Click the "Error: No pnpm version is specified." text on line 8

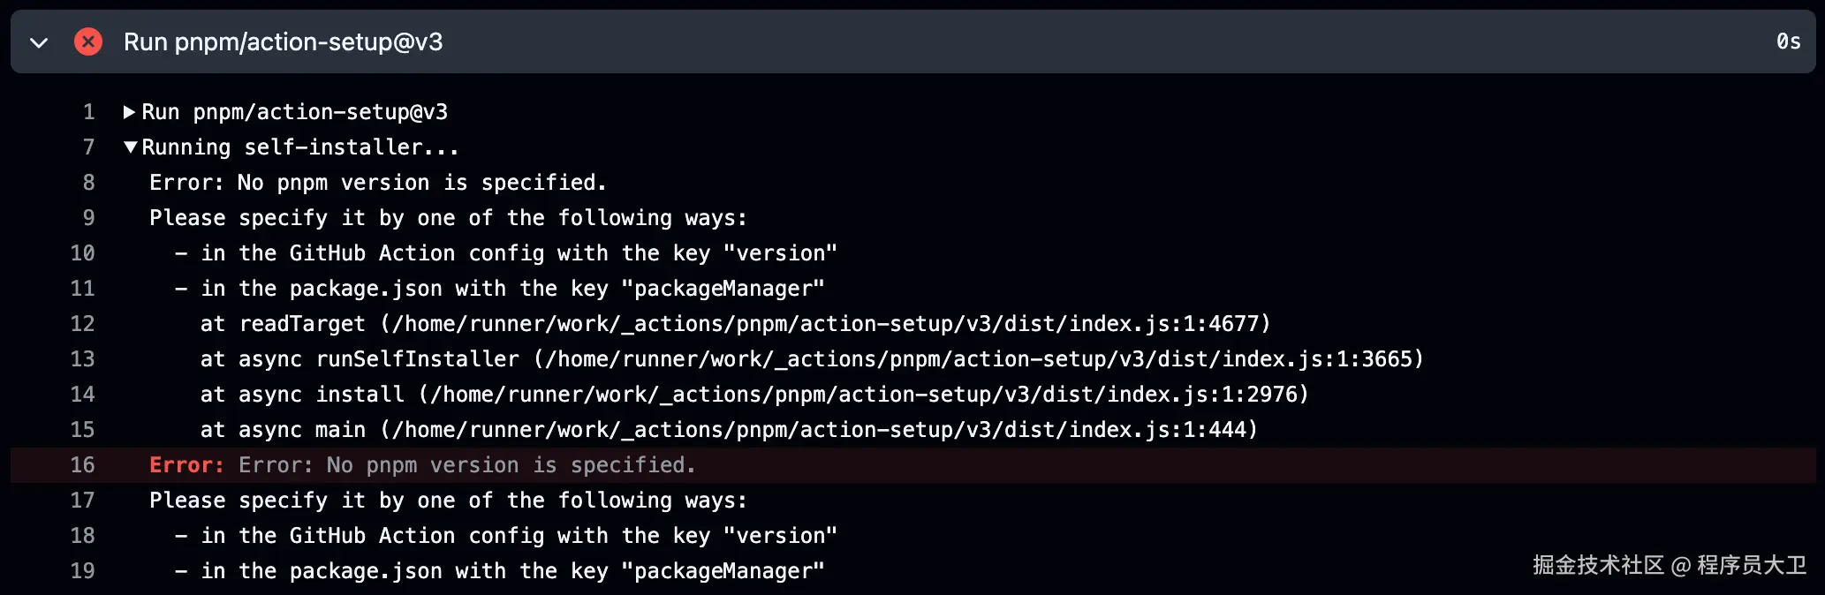377,183
